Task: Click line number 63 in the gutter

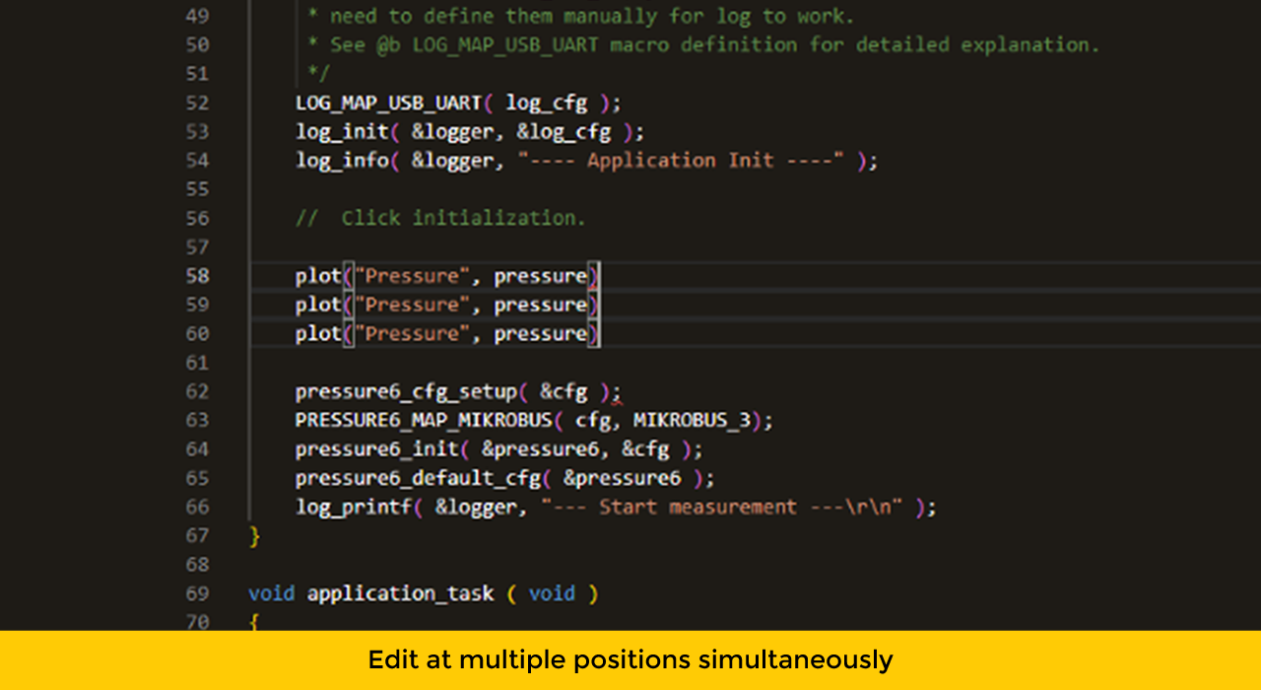Action: 197,420
